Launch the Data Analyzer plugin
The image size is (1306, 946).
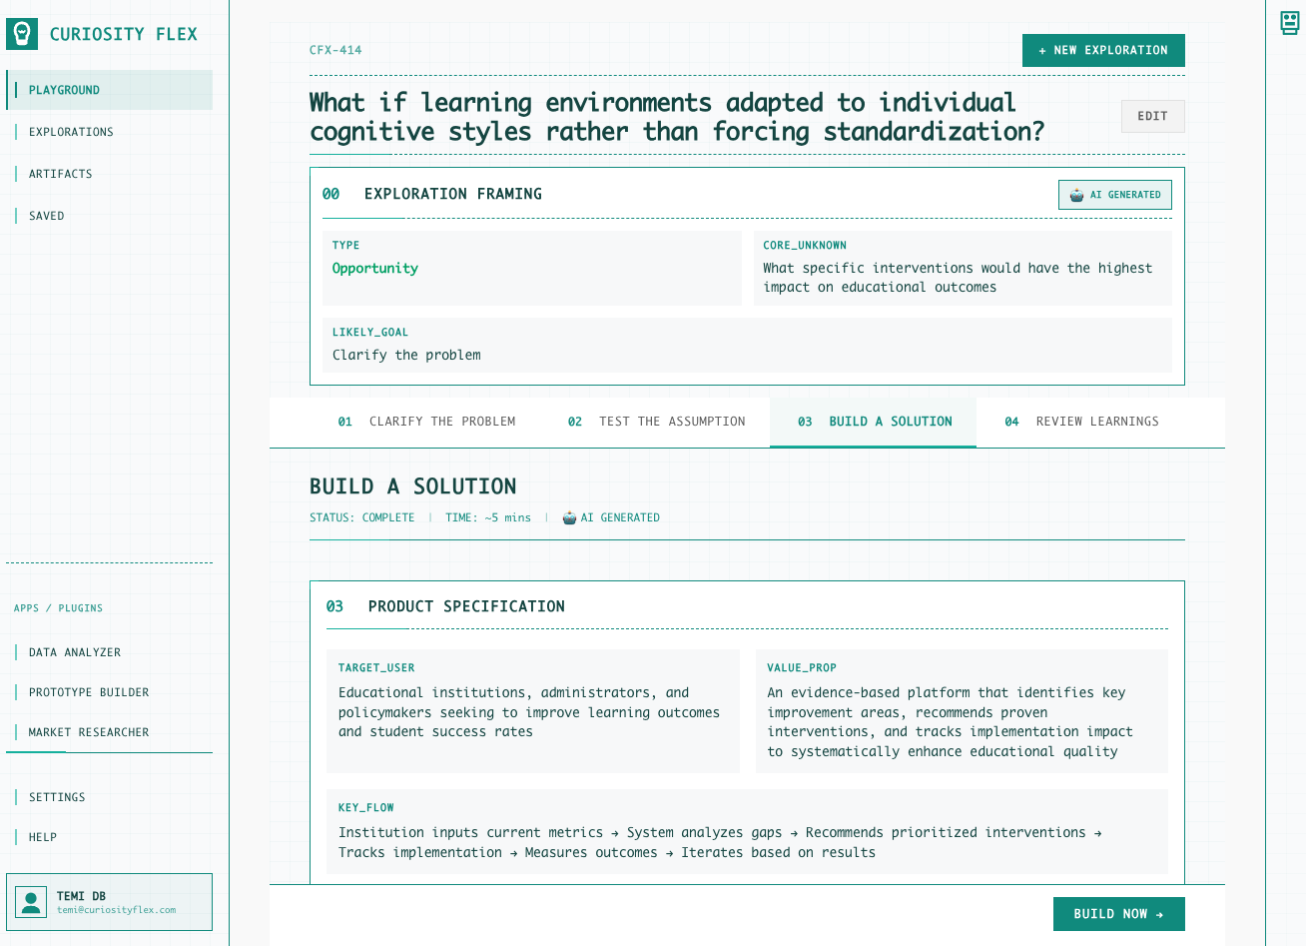click(x=75, y=652)
